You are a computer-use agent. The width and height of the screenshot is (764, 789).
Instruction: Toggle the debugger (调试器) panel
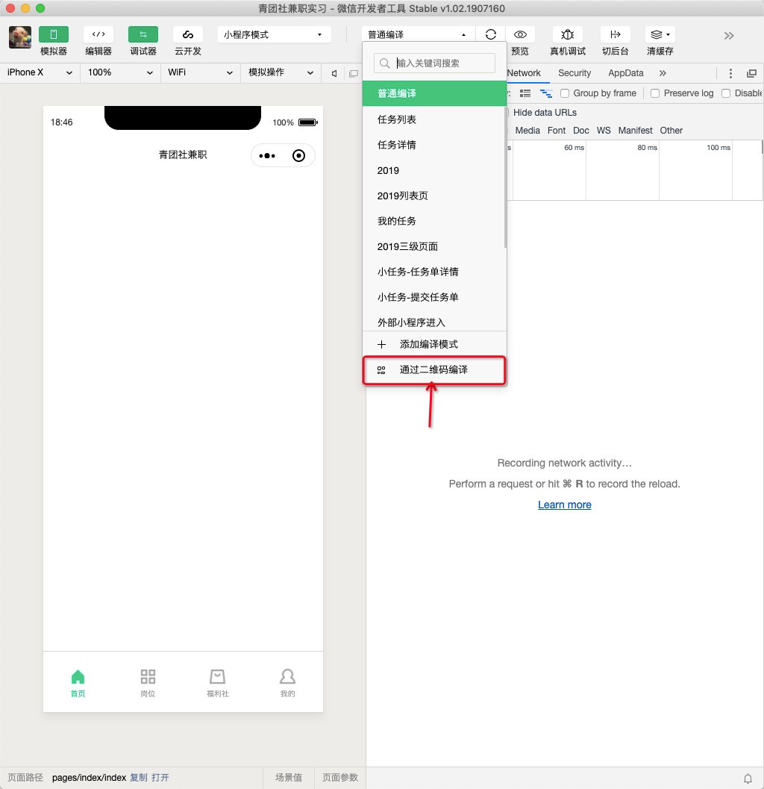[x=143, y=35]
